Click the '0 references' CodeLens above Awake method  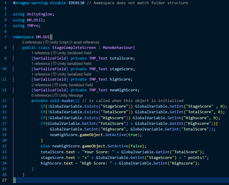point(41,95)
